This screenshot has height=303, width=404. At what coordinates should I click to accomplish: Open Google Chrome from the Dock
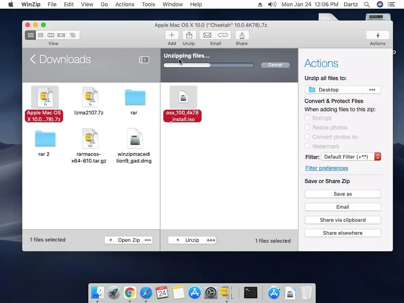[x=129, y=293]
